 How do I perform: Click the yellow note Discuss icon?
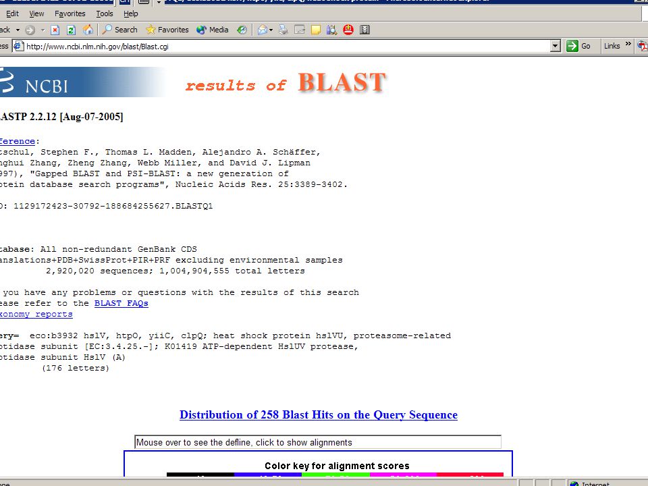click(x=316, y=30)
